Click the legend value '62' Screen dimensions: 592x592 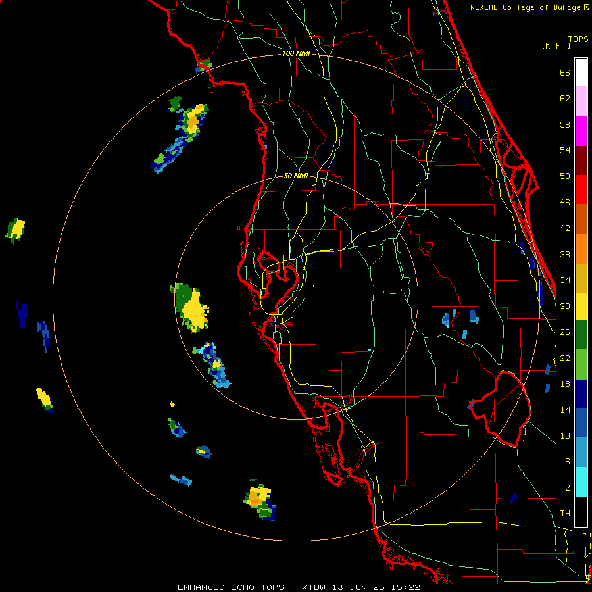click(565, 99)
